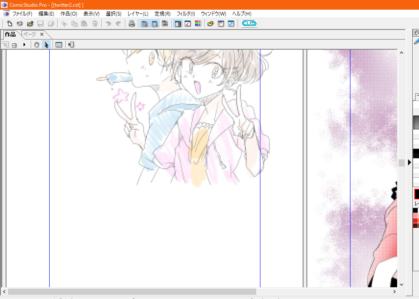Click the paste clipboard icon

[x=84, y=24]
